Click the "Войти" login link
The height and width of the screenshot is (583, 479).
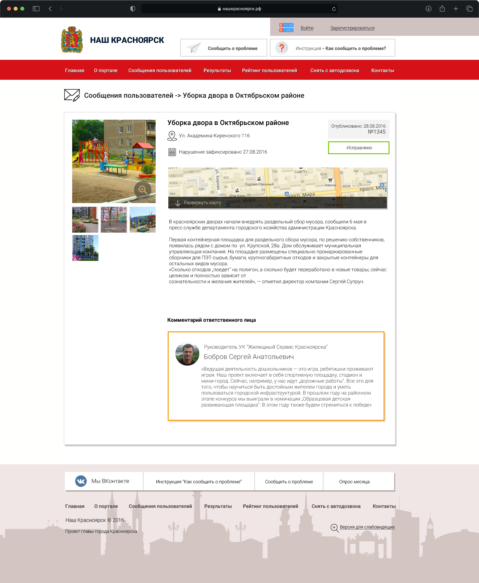(x=307, y=28)
